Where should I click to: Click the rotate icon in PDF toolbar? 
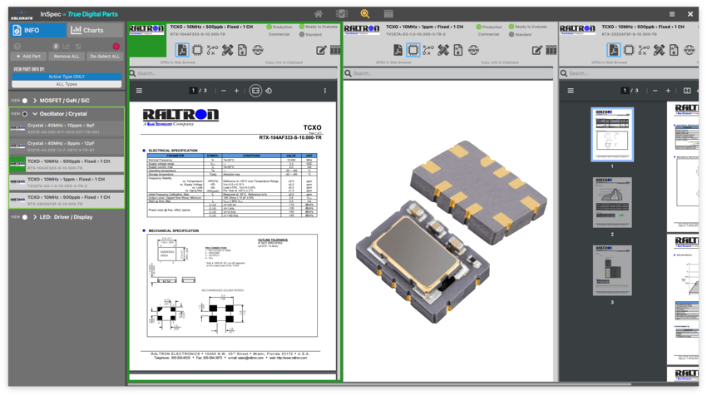click(x=269, y=91)
